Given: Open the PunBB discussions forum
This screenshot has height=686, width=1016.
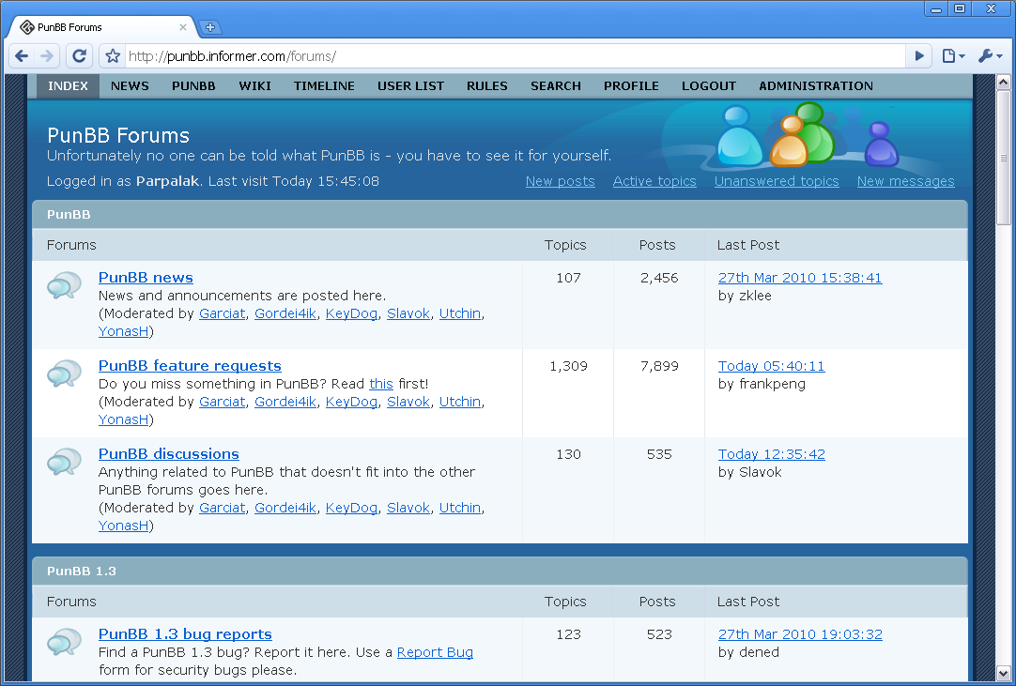Looking at the screenshot, I should point(168,454).
